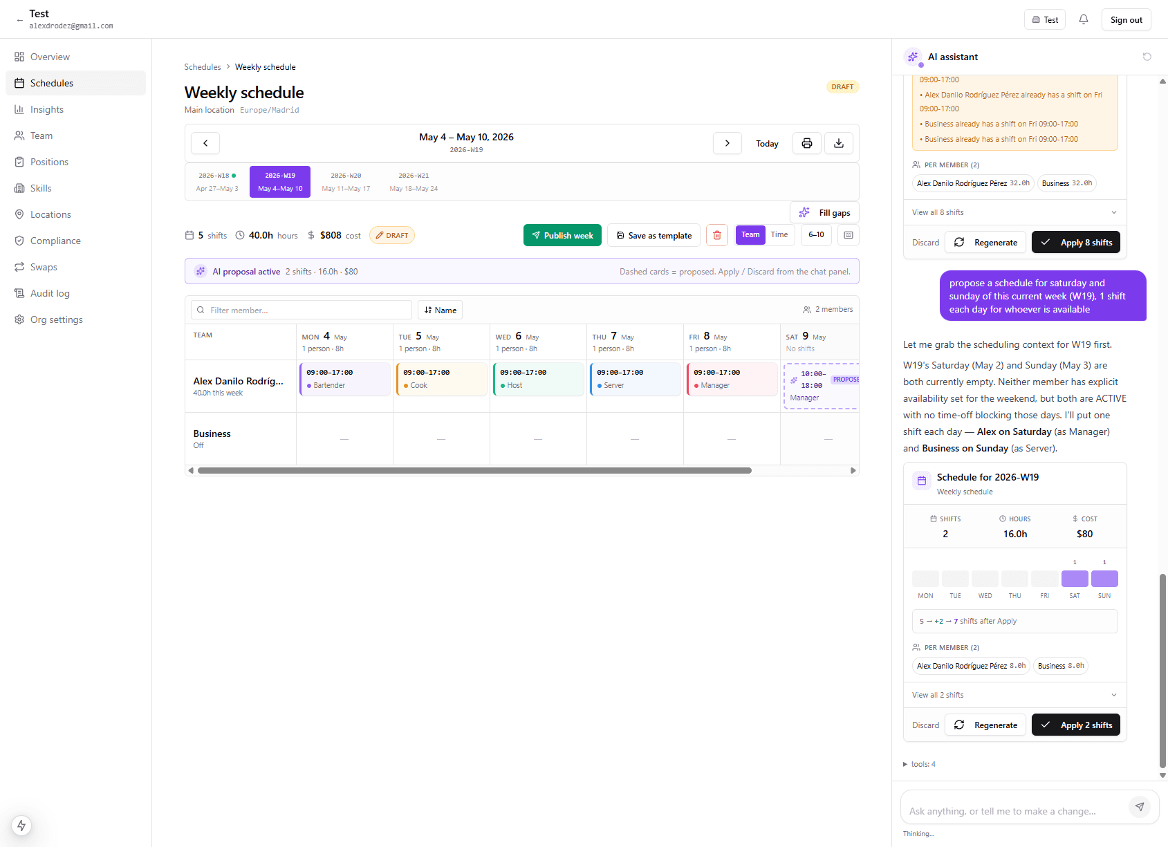The height and width of the screenshot is (847, 1168).
Task: Open Org settings
Action: [x=75, y=319]
